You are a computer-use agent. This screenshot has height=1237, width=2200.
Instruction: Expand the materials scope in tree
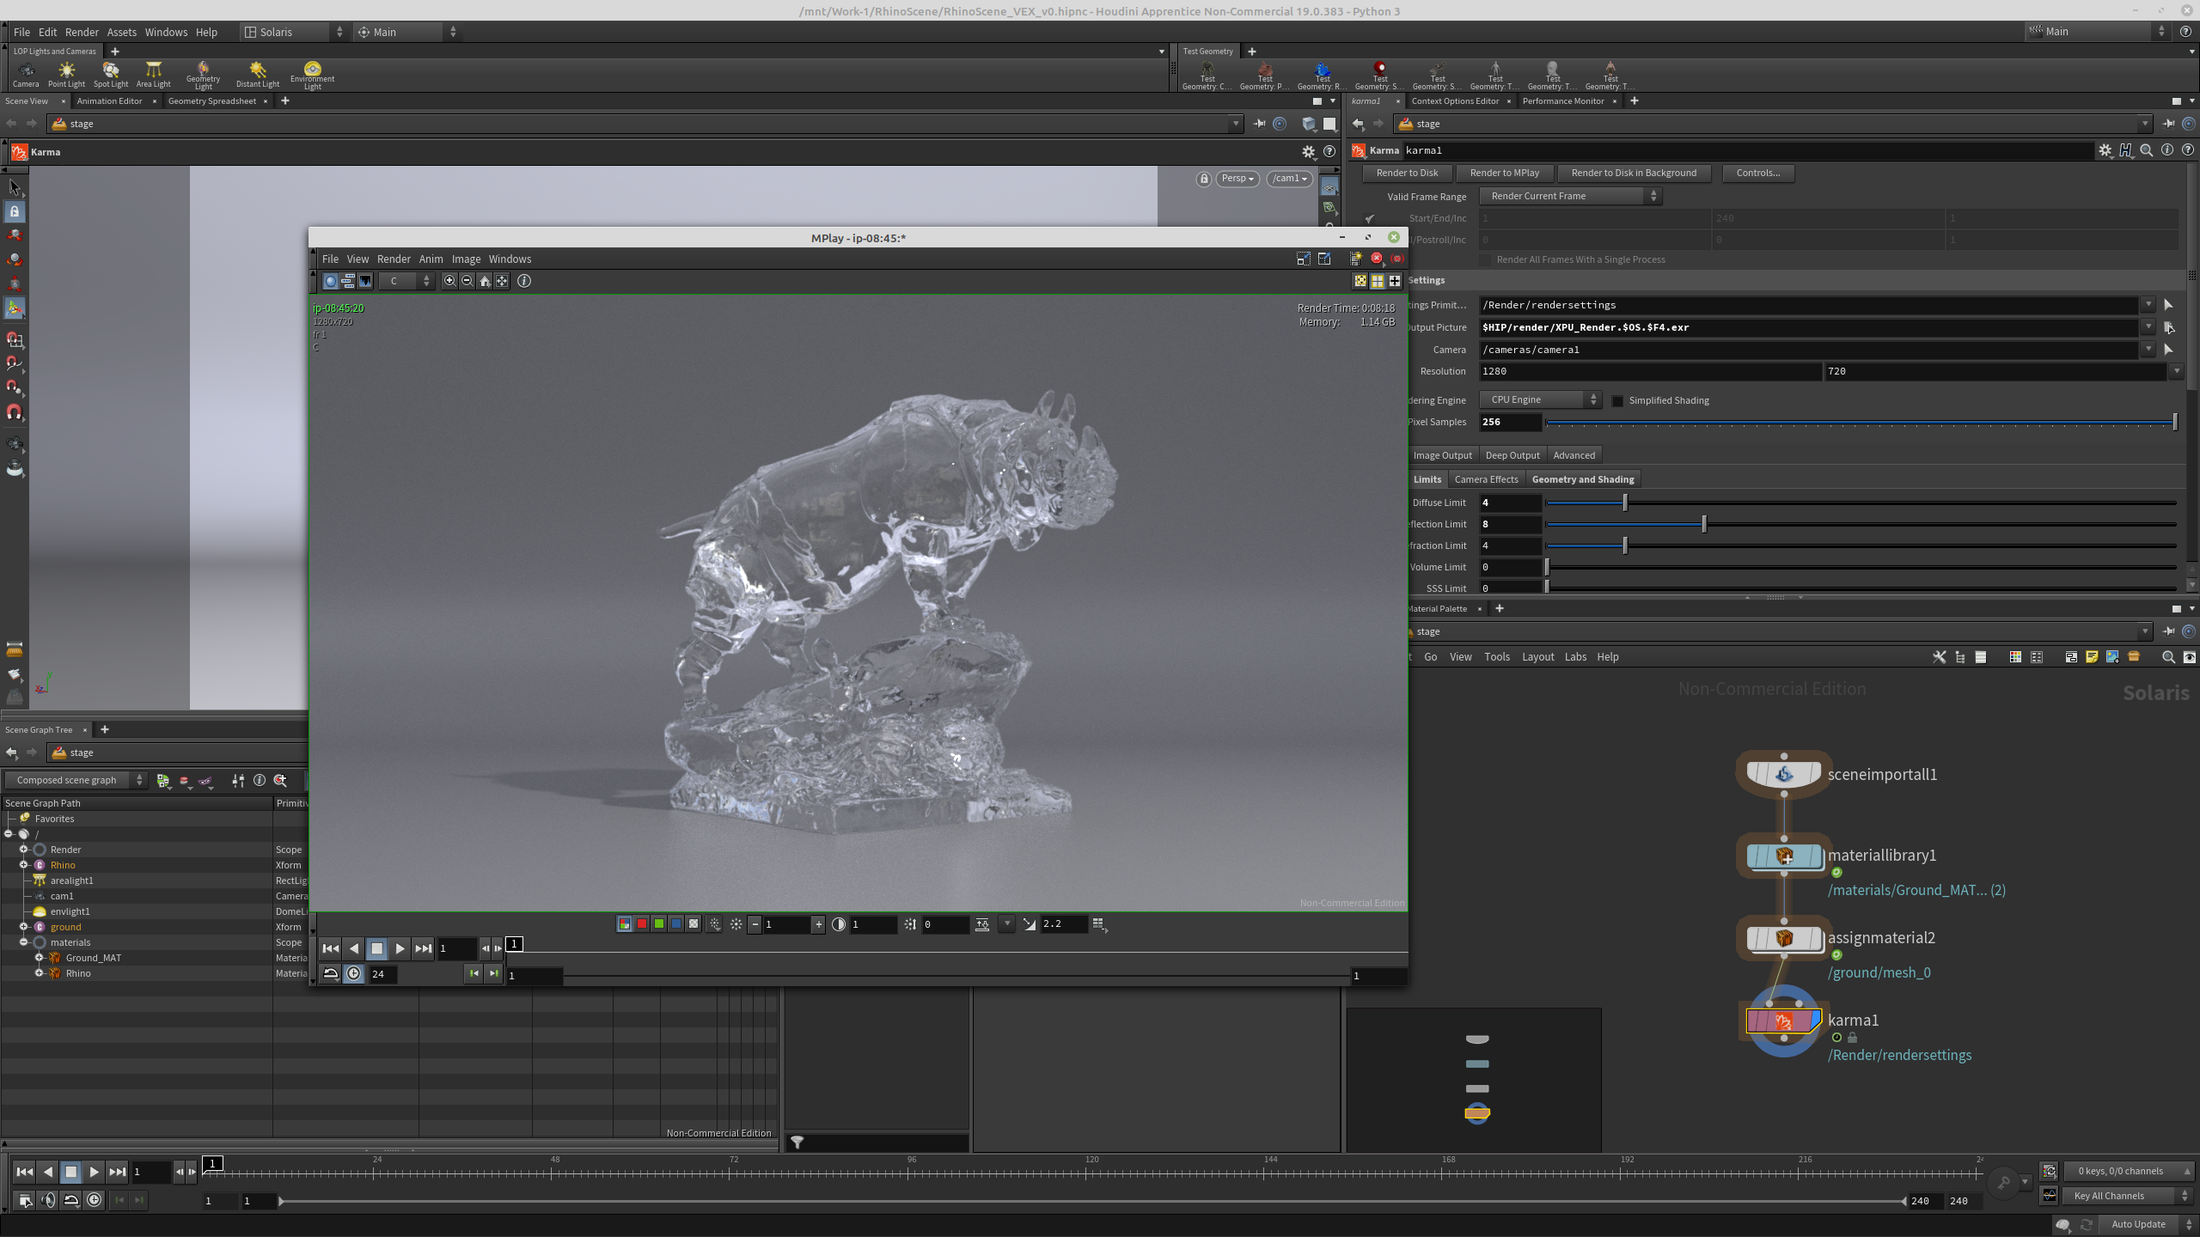point(24,942)
